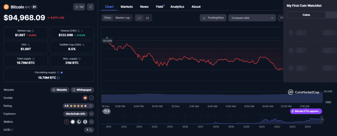Click the 2017 label on history timeline

200,126
